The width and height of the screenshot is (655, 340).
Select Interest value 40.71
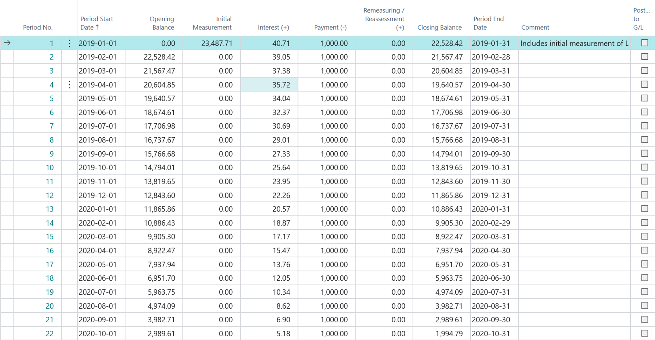point(281,43)
